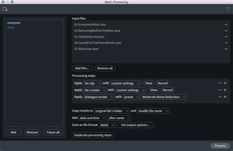The image size is (233, 151).
Task: Open the De-clip module dropdown
Action: (x=93, y=83)
